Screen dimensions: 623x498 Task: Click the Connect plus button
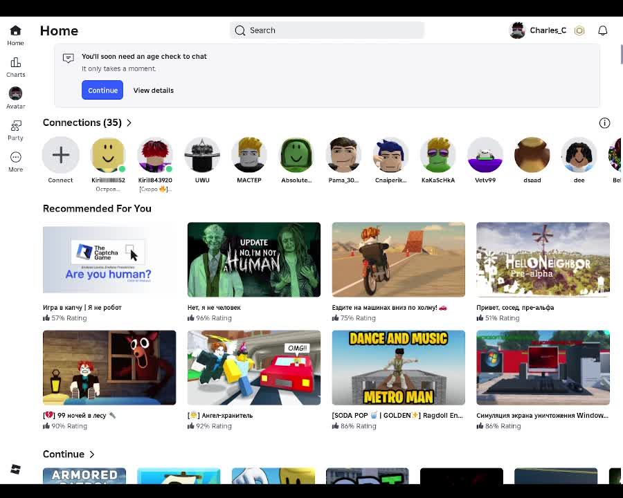61,155
